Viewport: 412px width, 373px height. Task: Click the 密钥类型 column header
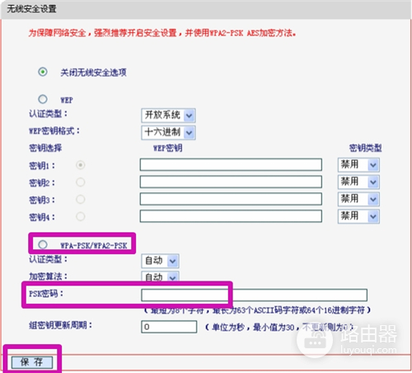pyautogui.click(x=365, y=148)
